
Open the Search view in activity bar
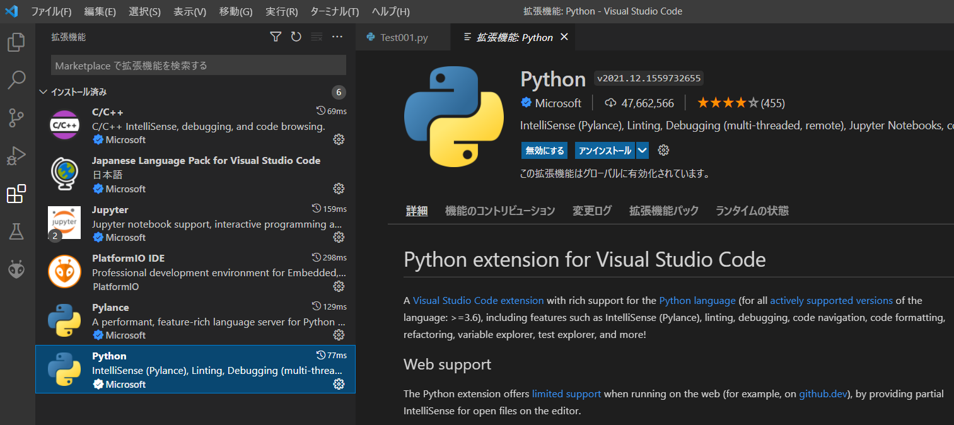[x=16, y=80]
